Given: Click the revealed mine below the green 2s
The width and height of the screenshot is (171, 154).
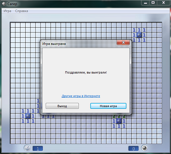Looking at the screenshot, I should click(x=119, y=121).
